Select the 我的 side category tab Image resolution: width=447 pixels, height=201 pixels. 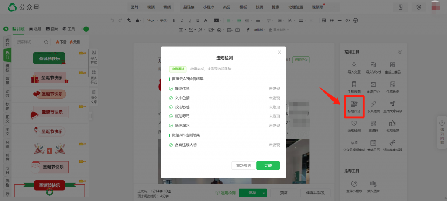7,42
